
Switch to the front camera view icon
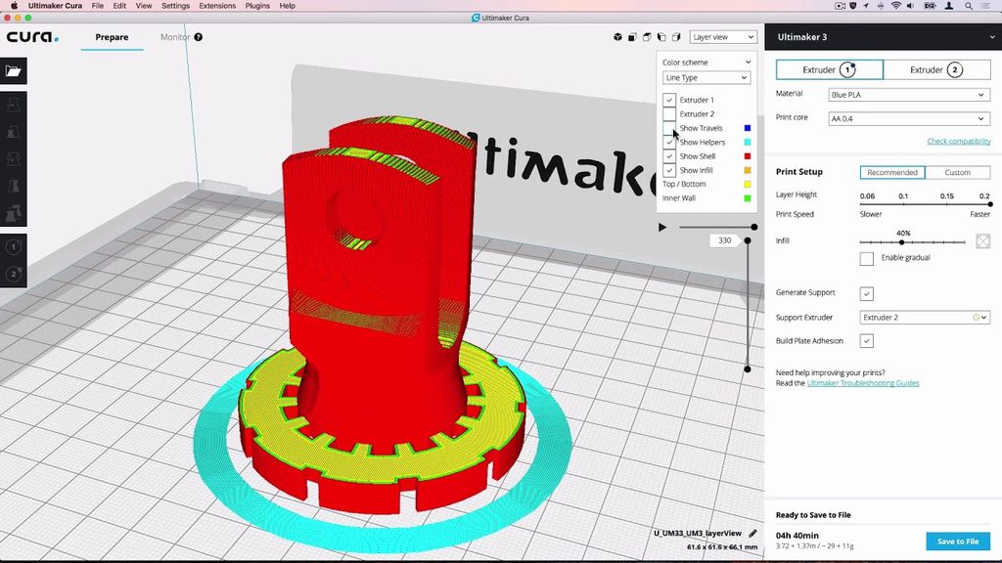pyautogui.click(x=633, y=37)
